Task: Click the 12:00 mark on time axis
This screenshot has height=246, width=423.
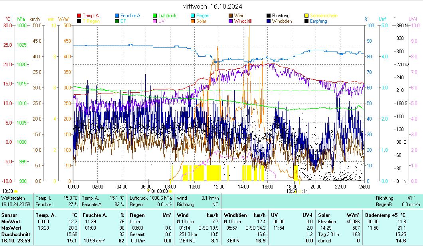Action: click(219, 186)
